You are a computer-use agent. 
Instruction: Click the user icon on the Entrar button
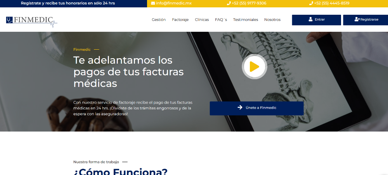click(x=310, y=19)
